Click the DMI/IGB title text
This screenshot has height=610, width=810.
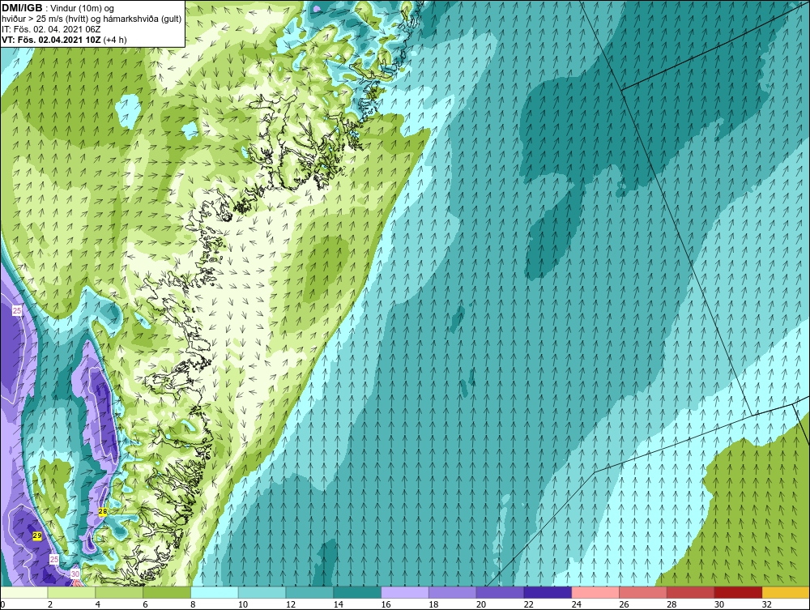point(22,8)
